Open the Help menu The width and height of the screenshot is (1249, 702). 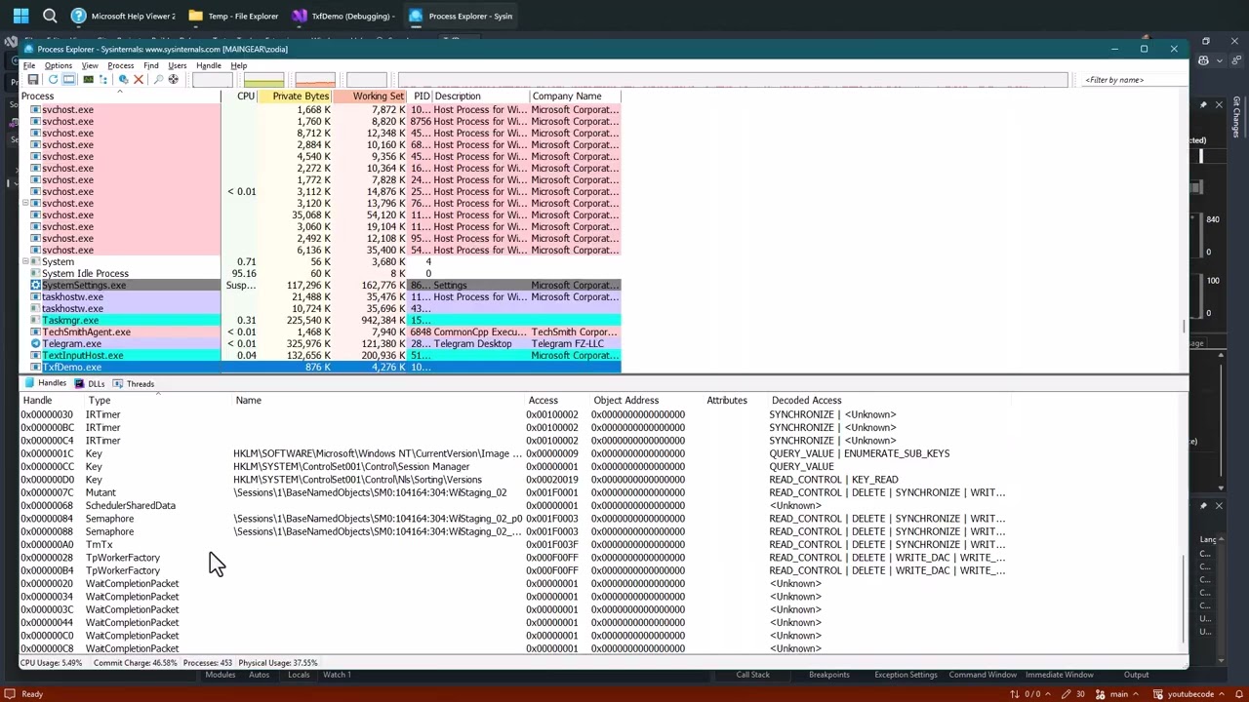click(239, 65)
